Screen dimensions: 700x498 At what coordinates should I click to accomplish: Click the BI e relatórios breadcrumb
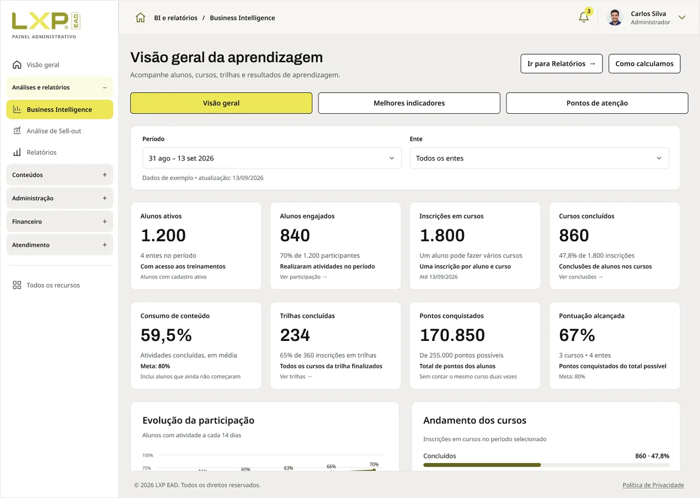point(176,18)
